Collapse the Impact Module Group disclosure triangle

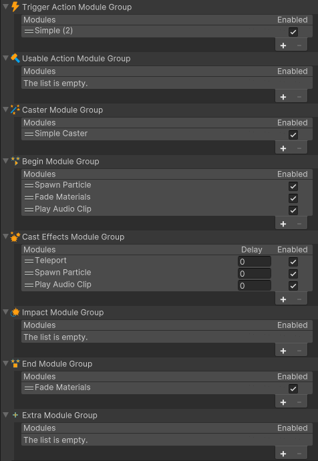click(x=5, y=312)
